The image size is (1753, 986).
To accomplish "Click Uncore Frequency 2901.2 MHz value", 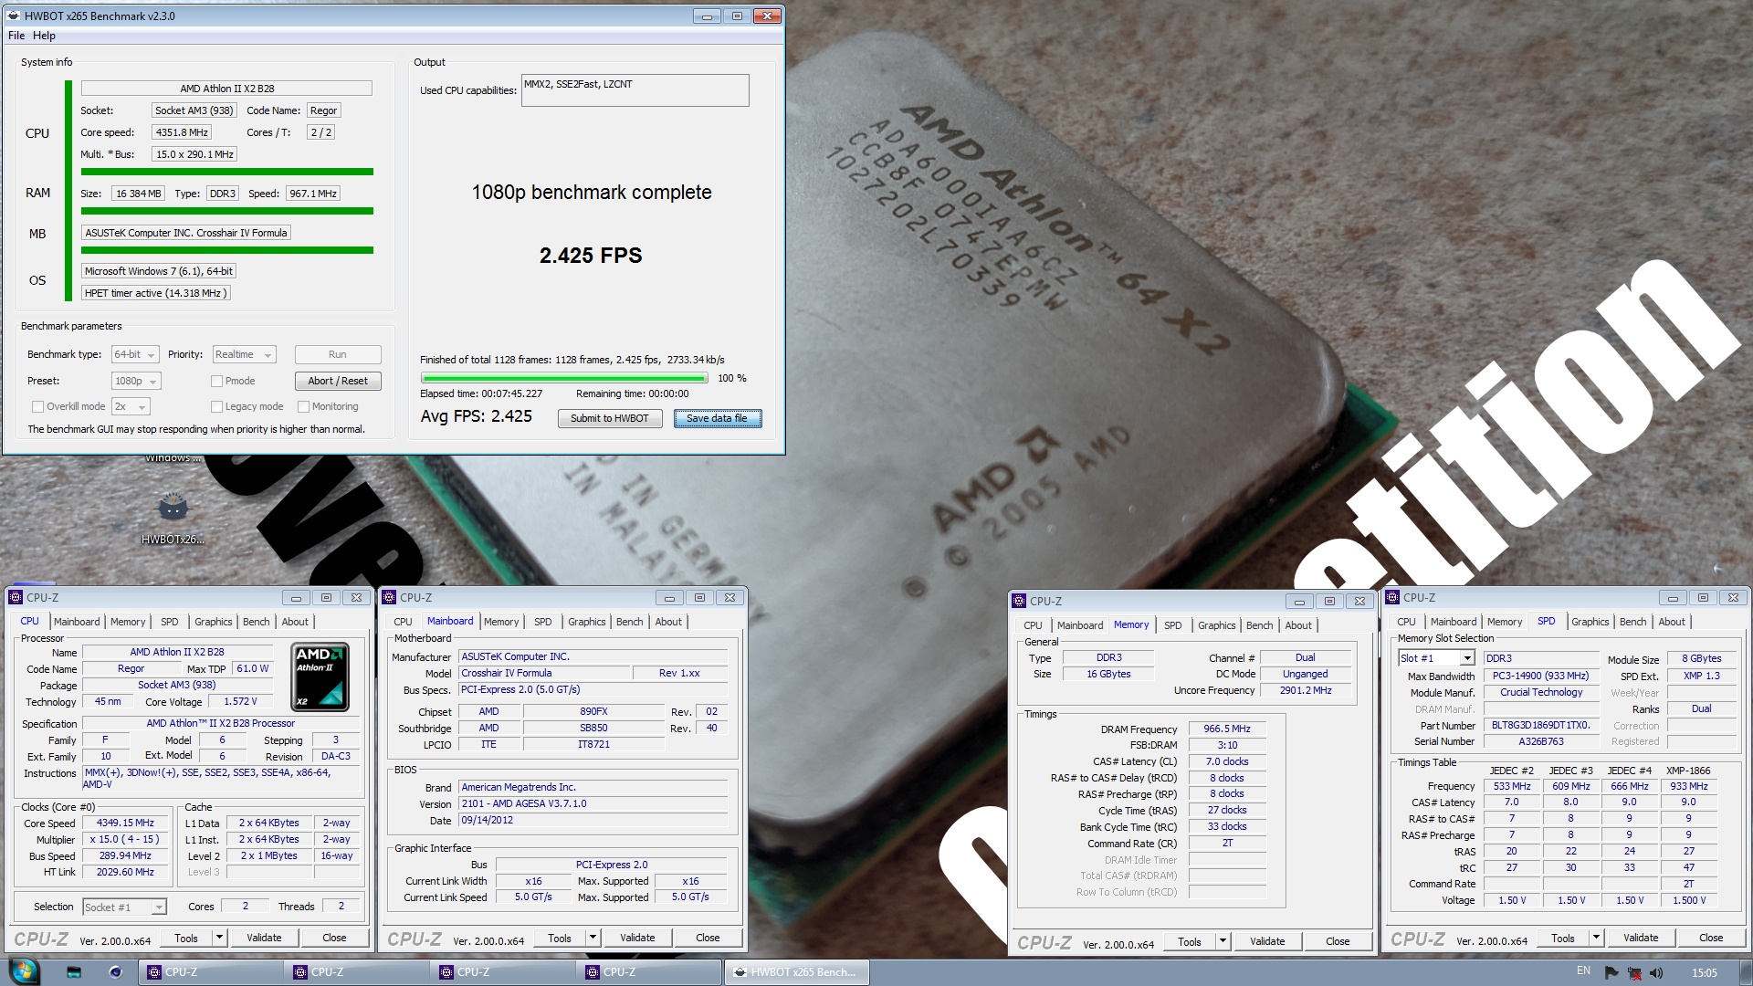I will tap(1306, 690).
